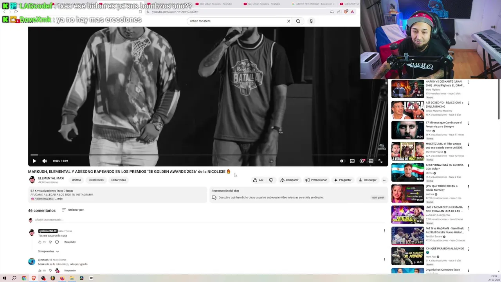Click the ELEMENTAL MAXI channel avatar
Screen dimensions: 501x282
click(x=32, y=180)
